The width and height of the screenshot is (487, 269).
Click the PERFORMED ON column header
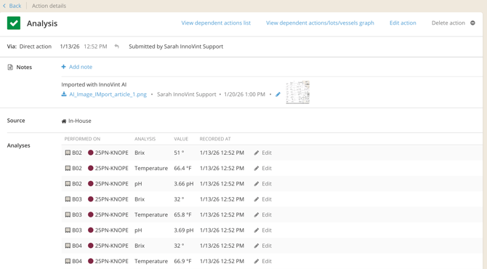[x=82, y=139]
